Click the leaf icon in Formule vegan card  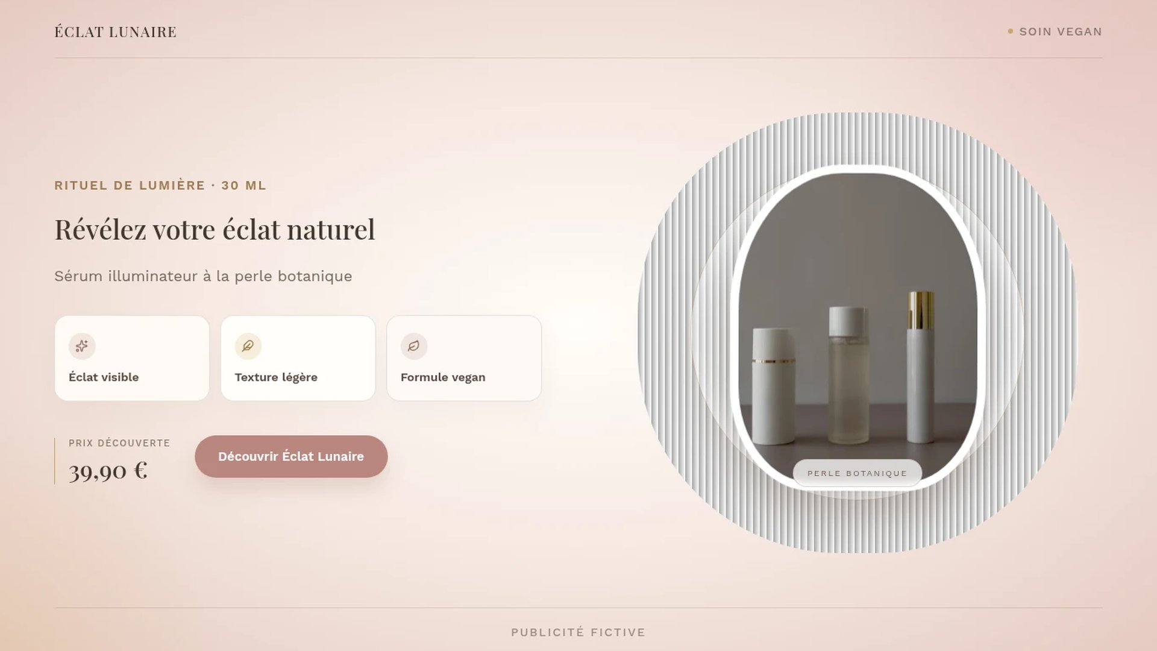[414, 346]
